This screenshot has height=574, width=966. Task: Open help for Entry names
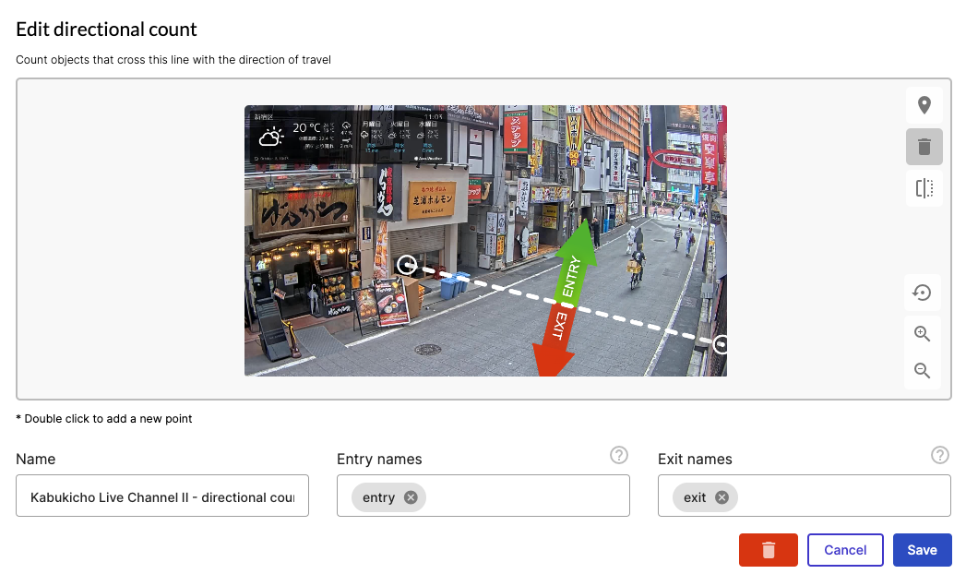click(x=619, y=455)
